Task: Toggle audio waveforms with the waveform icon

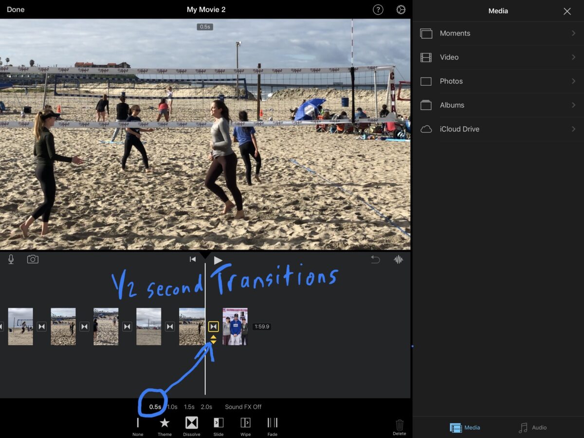Action: [x=399, y=259]
